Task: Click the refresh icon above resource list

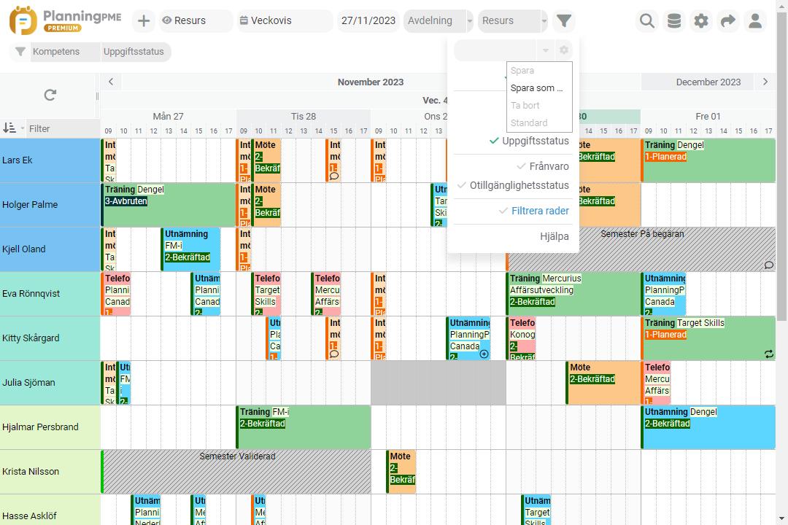Action: point(50,95)
